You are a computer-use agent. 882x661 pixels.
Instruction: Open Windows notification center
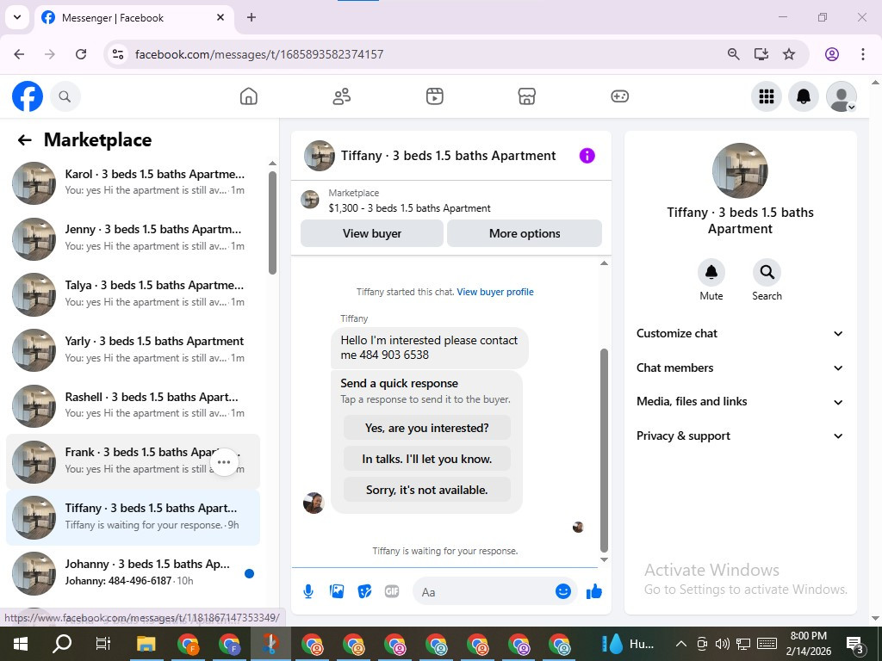[x=855, y=644]
